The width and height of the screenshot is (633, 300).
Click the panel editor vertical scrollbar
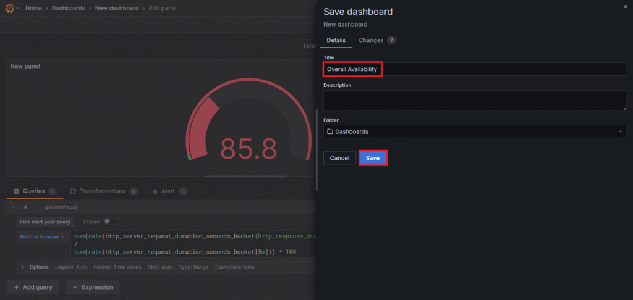tap(317, 149)
